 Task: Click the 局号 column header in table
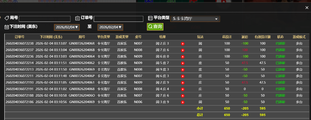[x=82, y=37]
